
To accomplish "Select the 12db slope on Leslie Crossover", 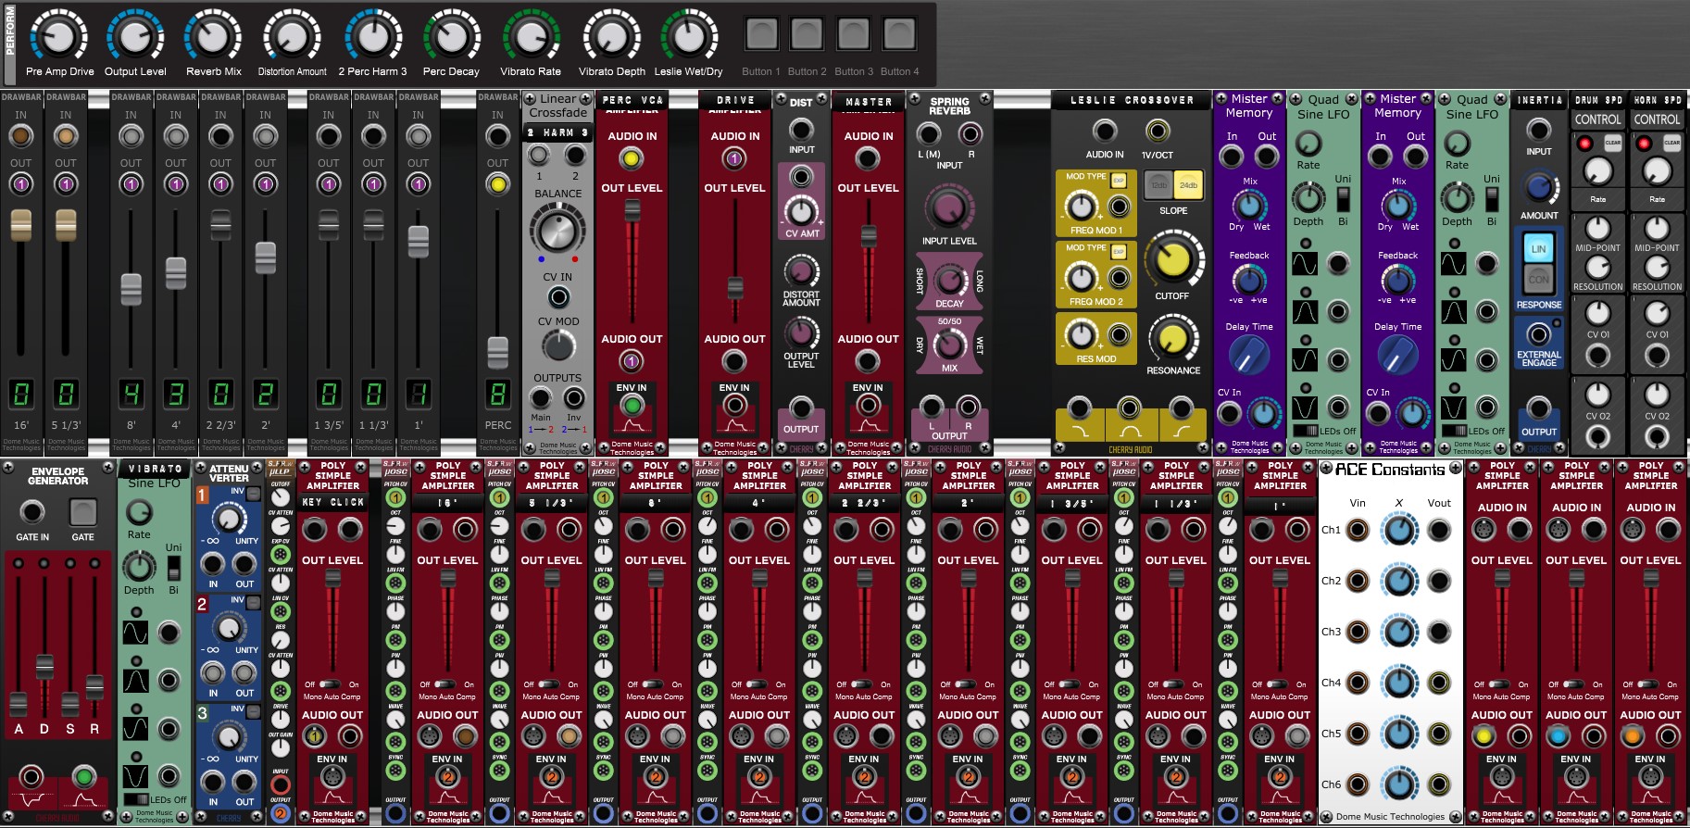I will point(1158,184).
